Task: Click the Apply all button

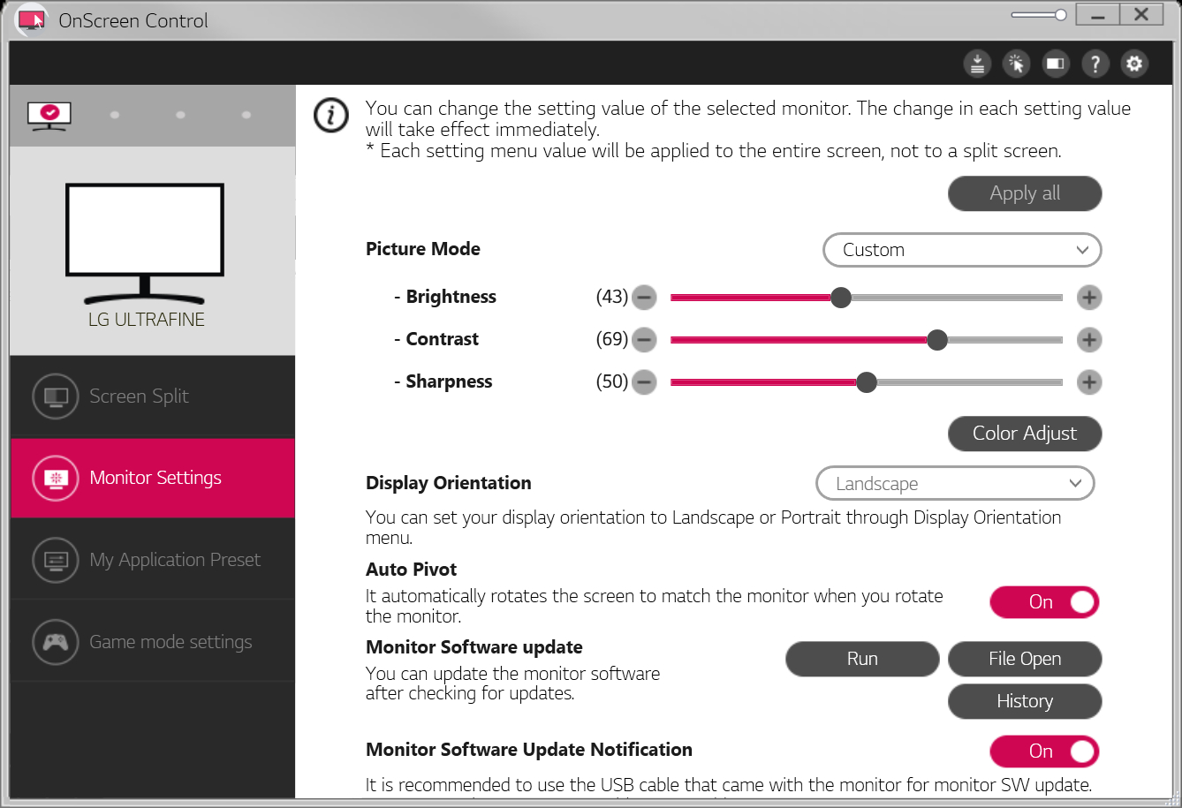Action: [1025, 194]
